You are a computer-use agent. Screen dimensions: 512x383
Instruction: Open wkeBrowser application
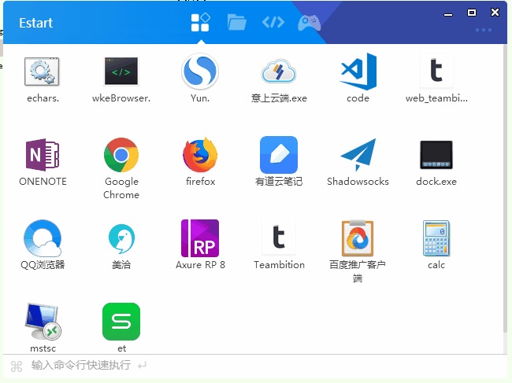(x=121, y=72)
